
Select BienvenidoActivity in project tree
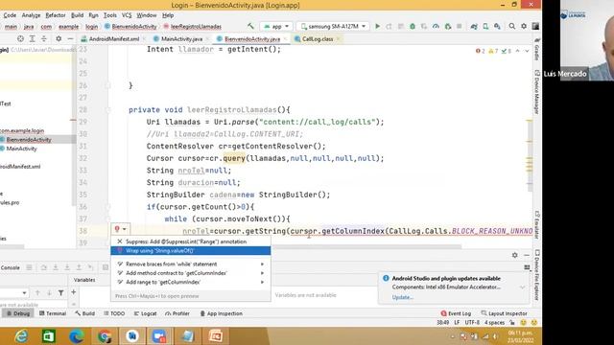pyautogui.click(x=29, y=140)
